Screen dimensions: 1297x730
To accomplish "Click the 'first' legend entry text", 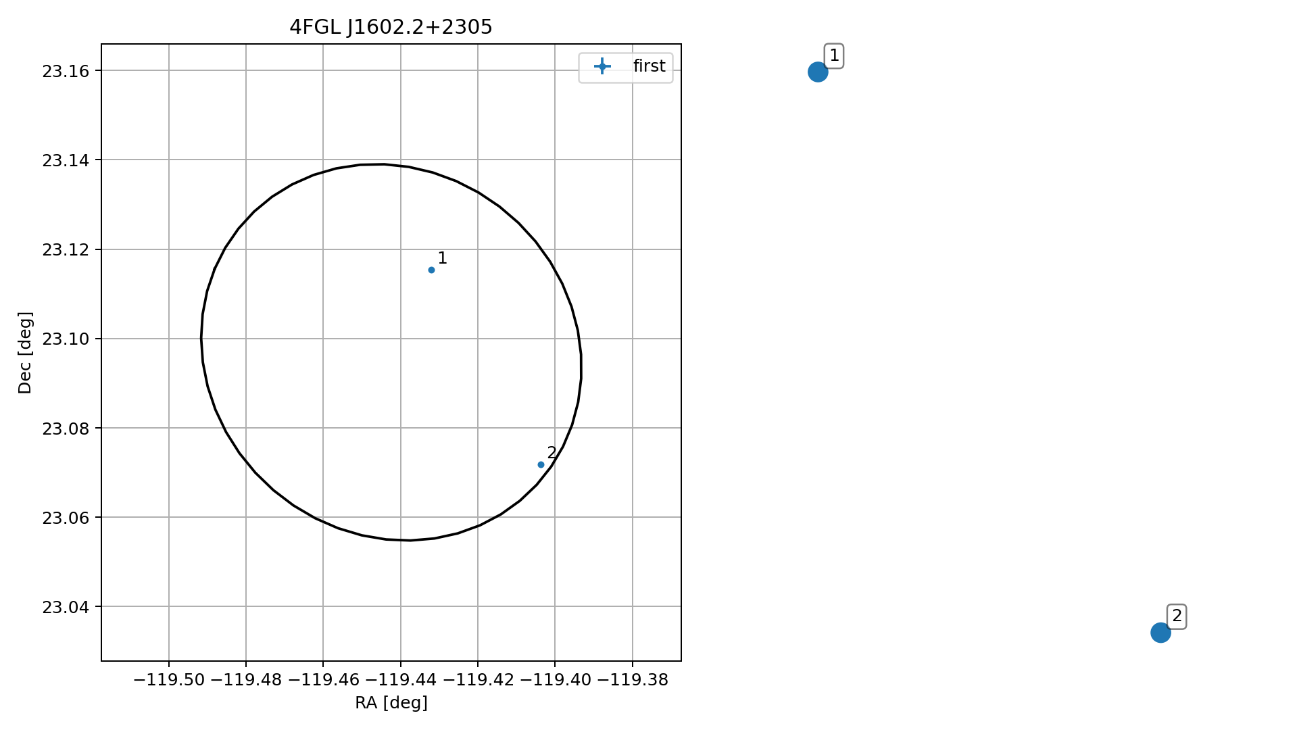I will [649, 66].
